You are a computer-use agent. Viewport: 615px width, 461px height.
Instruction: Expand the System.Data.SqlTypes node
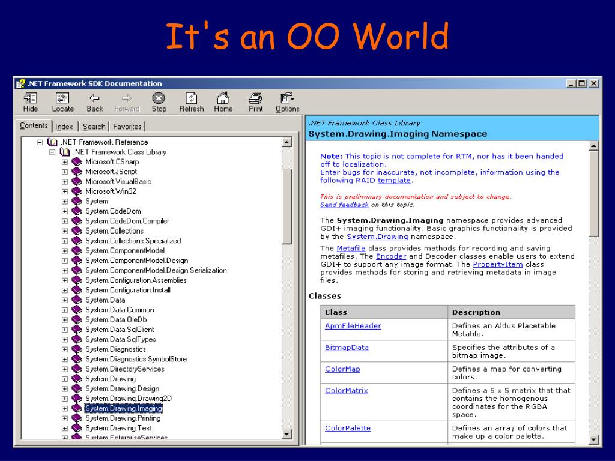[x=65, y=340]
